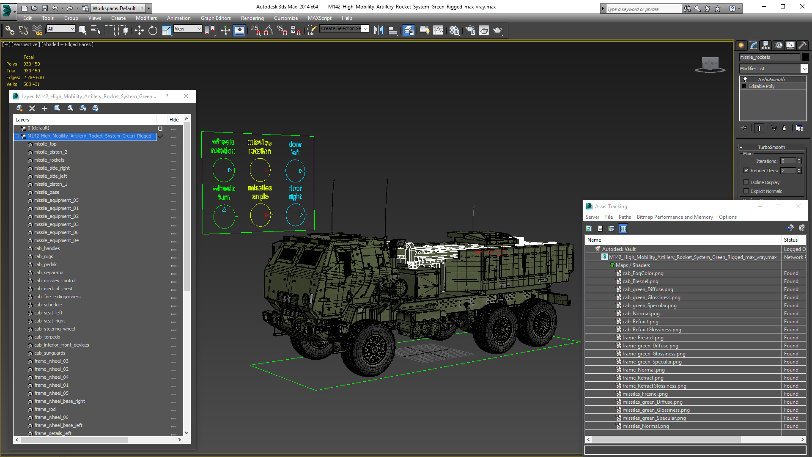Click the Layer dialog horizontal scrollbar
Viewport: 812px width, 457px height.
point(74,440)
